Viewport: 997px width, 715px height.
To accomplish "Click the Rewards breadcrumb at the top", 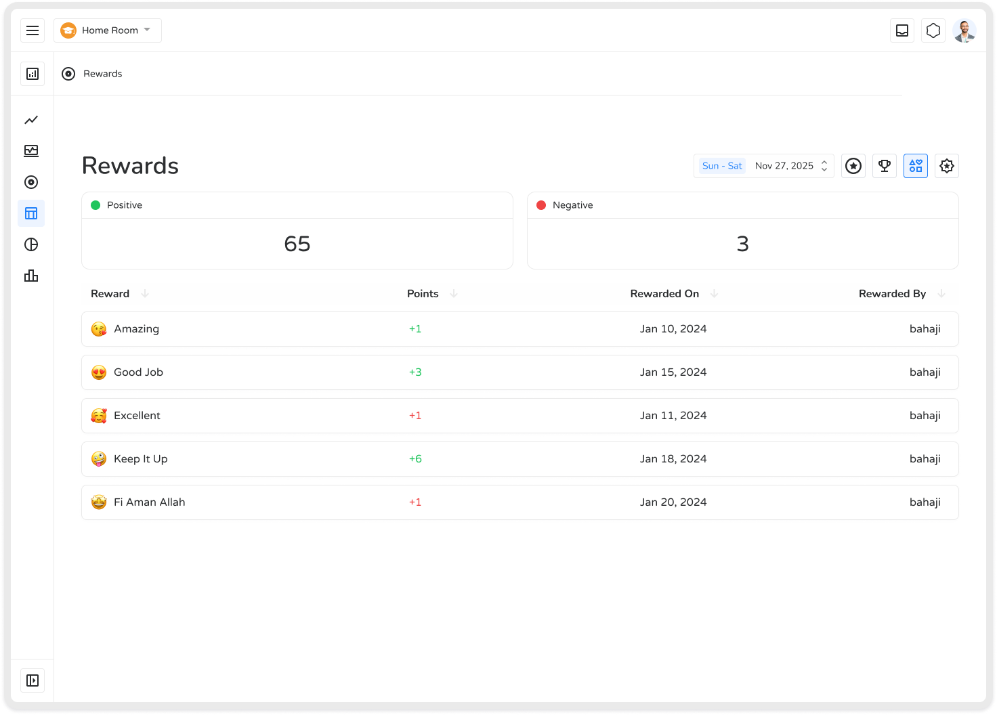I will (x=102, y=73).
